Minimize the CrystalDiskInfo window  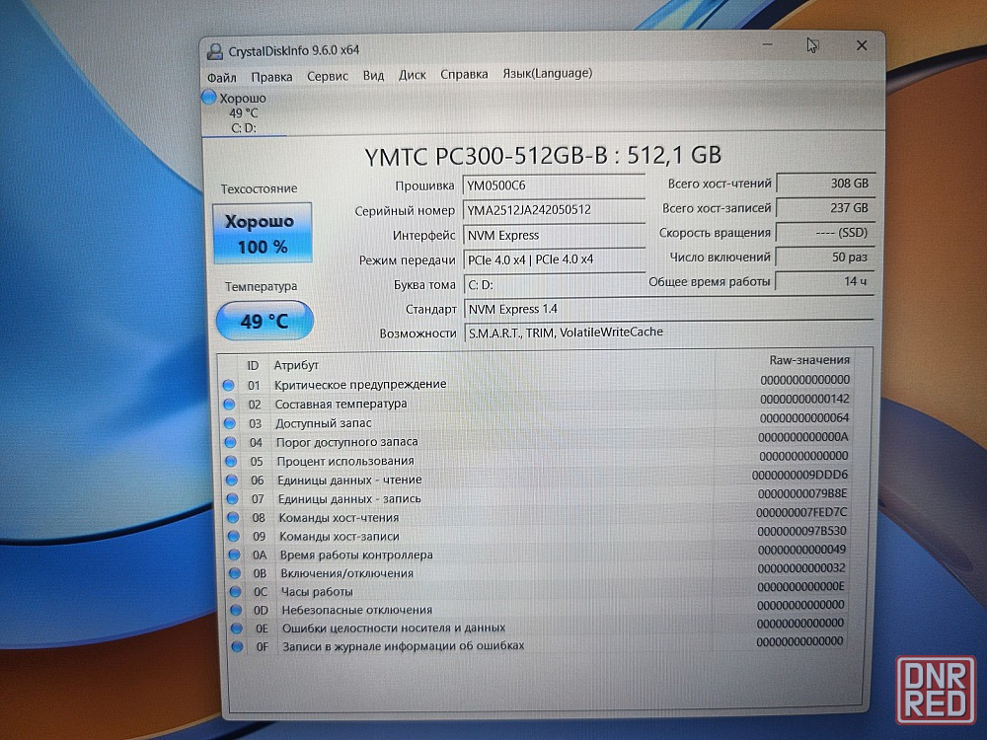coord(767,45)
